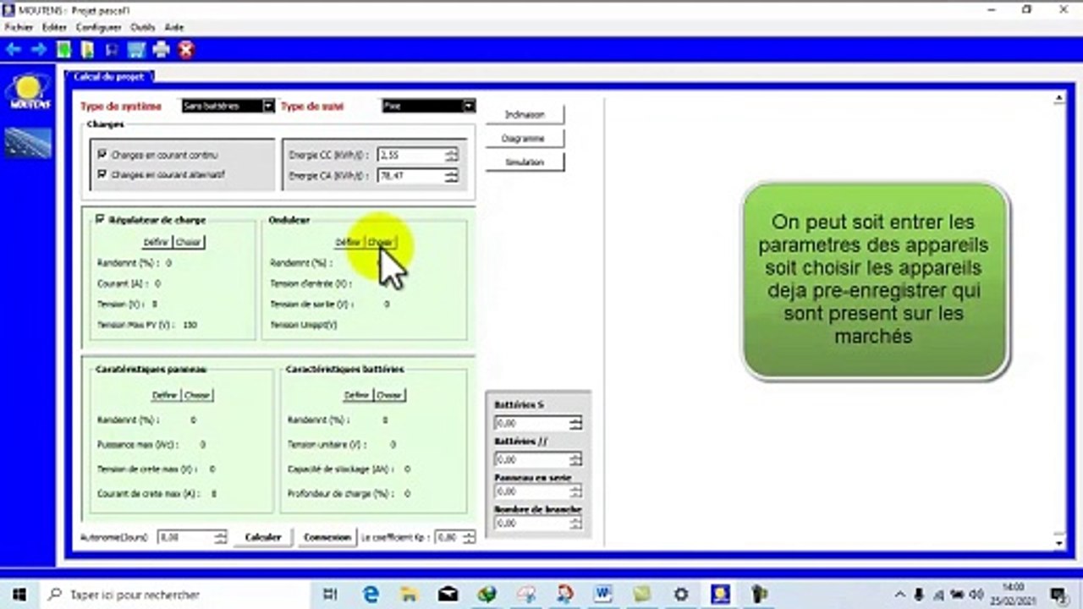Open the Outils menu

(143, 27)
